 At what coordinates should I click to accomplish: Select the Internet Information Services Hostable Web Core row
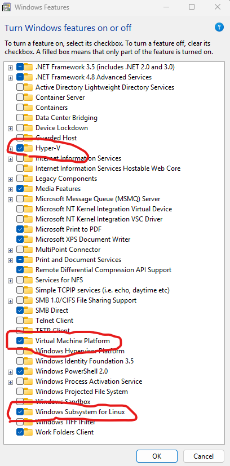click(x=108, y=168)
